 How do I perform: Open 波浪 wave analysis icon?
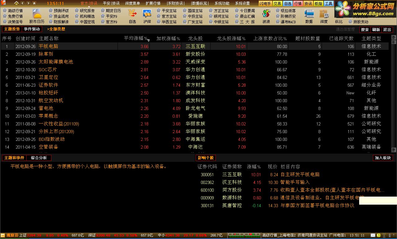click(x=266, y=16)
